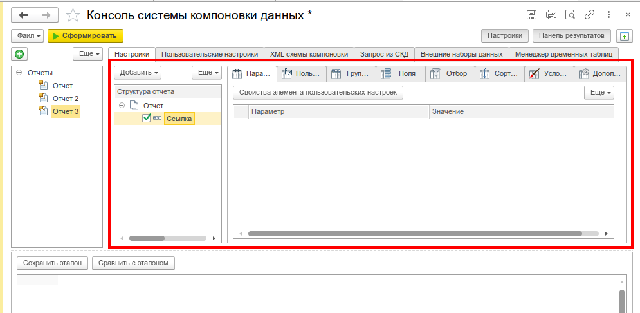Viewport: 640px width, 313px height.
Task: Click the Значение column header
Action: pos(522,111)
